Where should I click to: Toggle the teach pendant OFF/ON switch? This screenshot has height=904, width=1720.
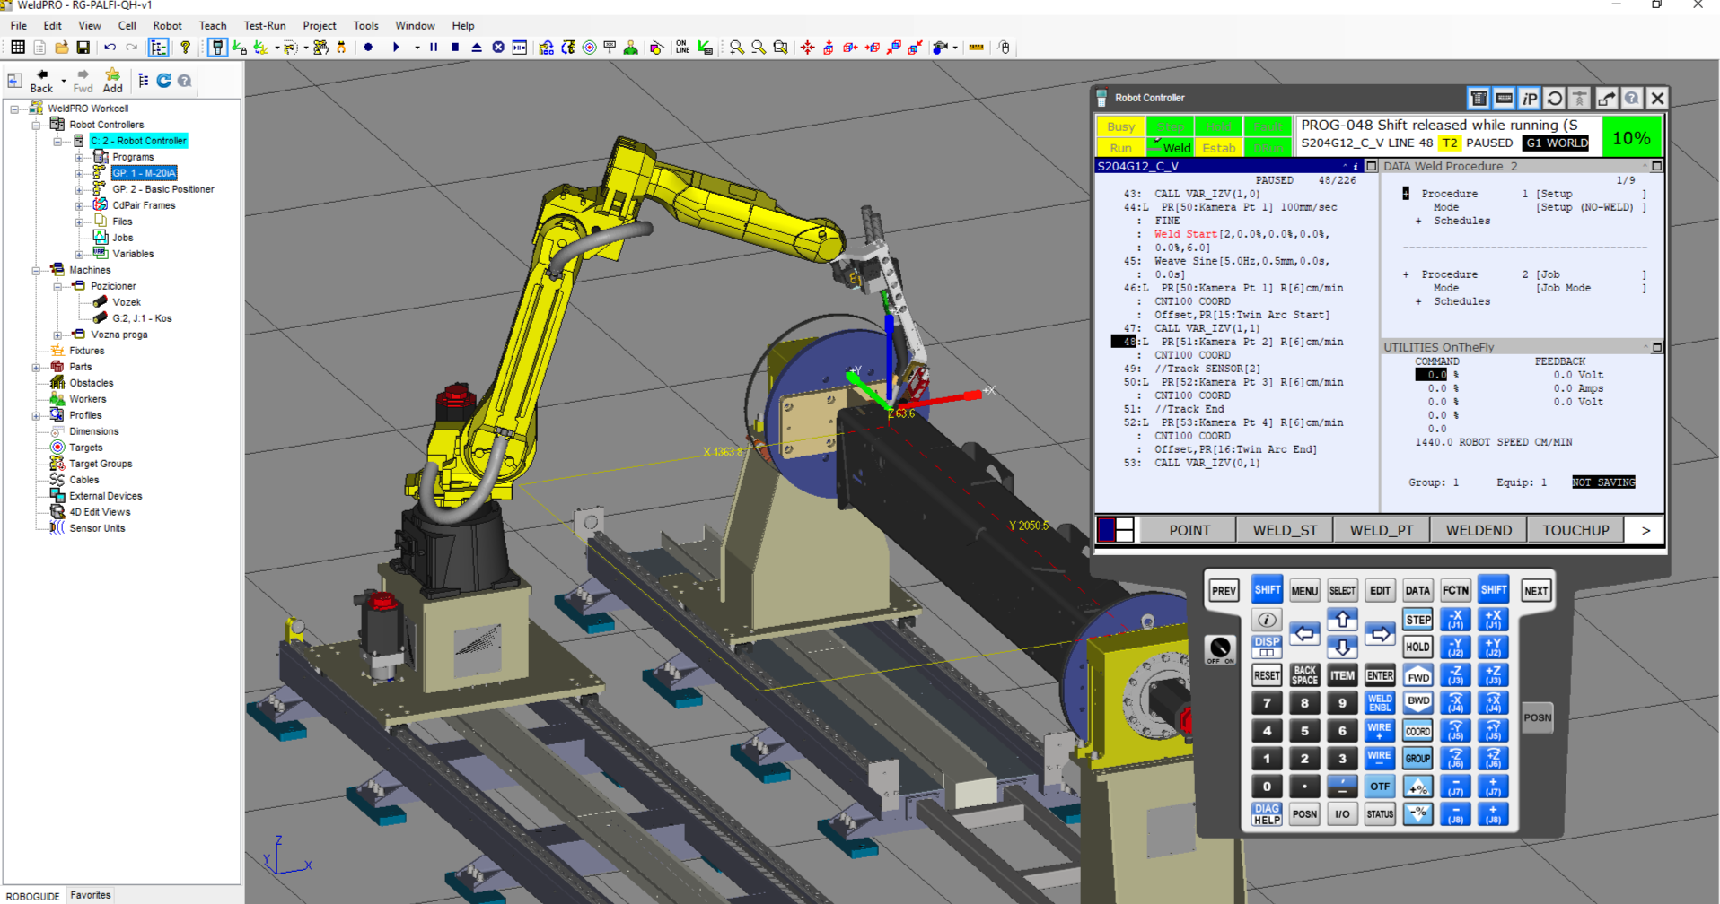coord(1220,648)
